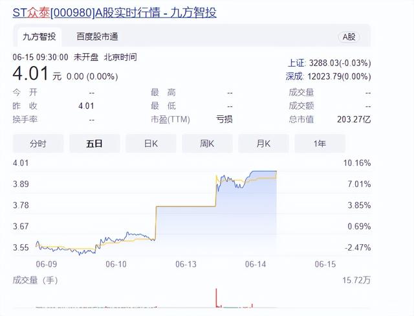Click the 0.69% axis label
The image size is (414, 316).
(359, 227)
